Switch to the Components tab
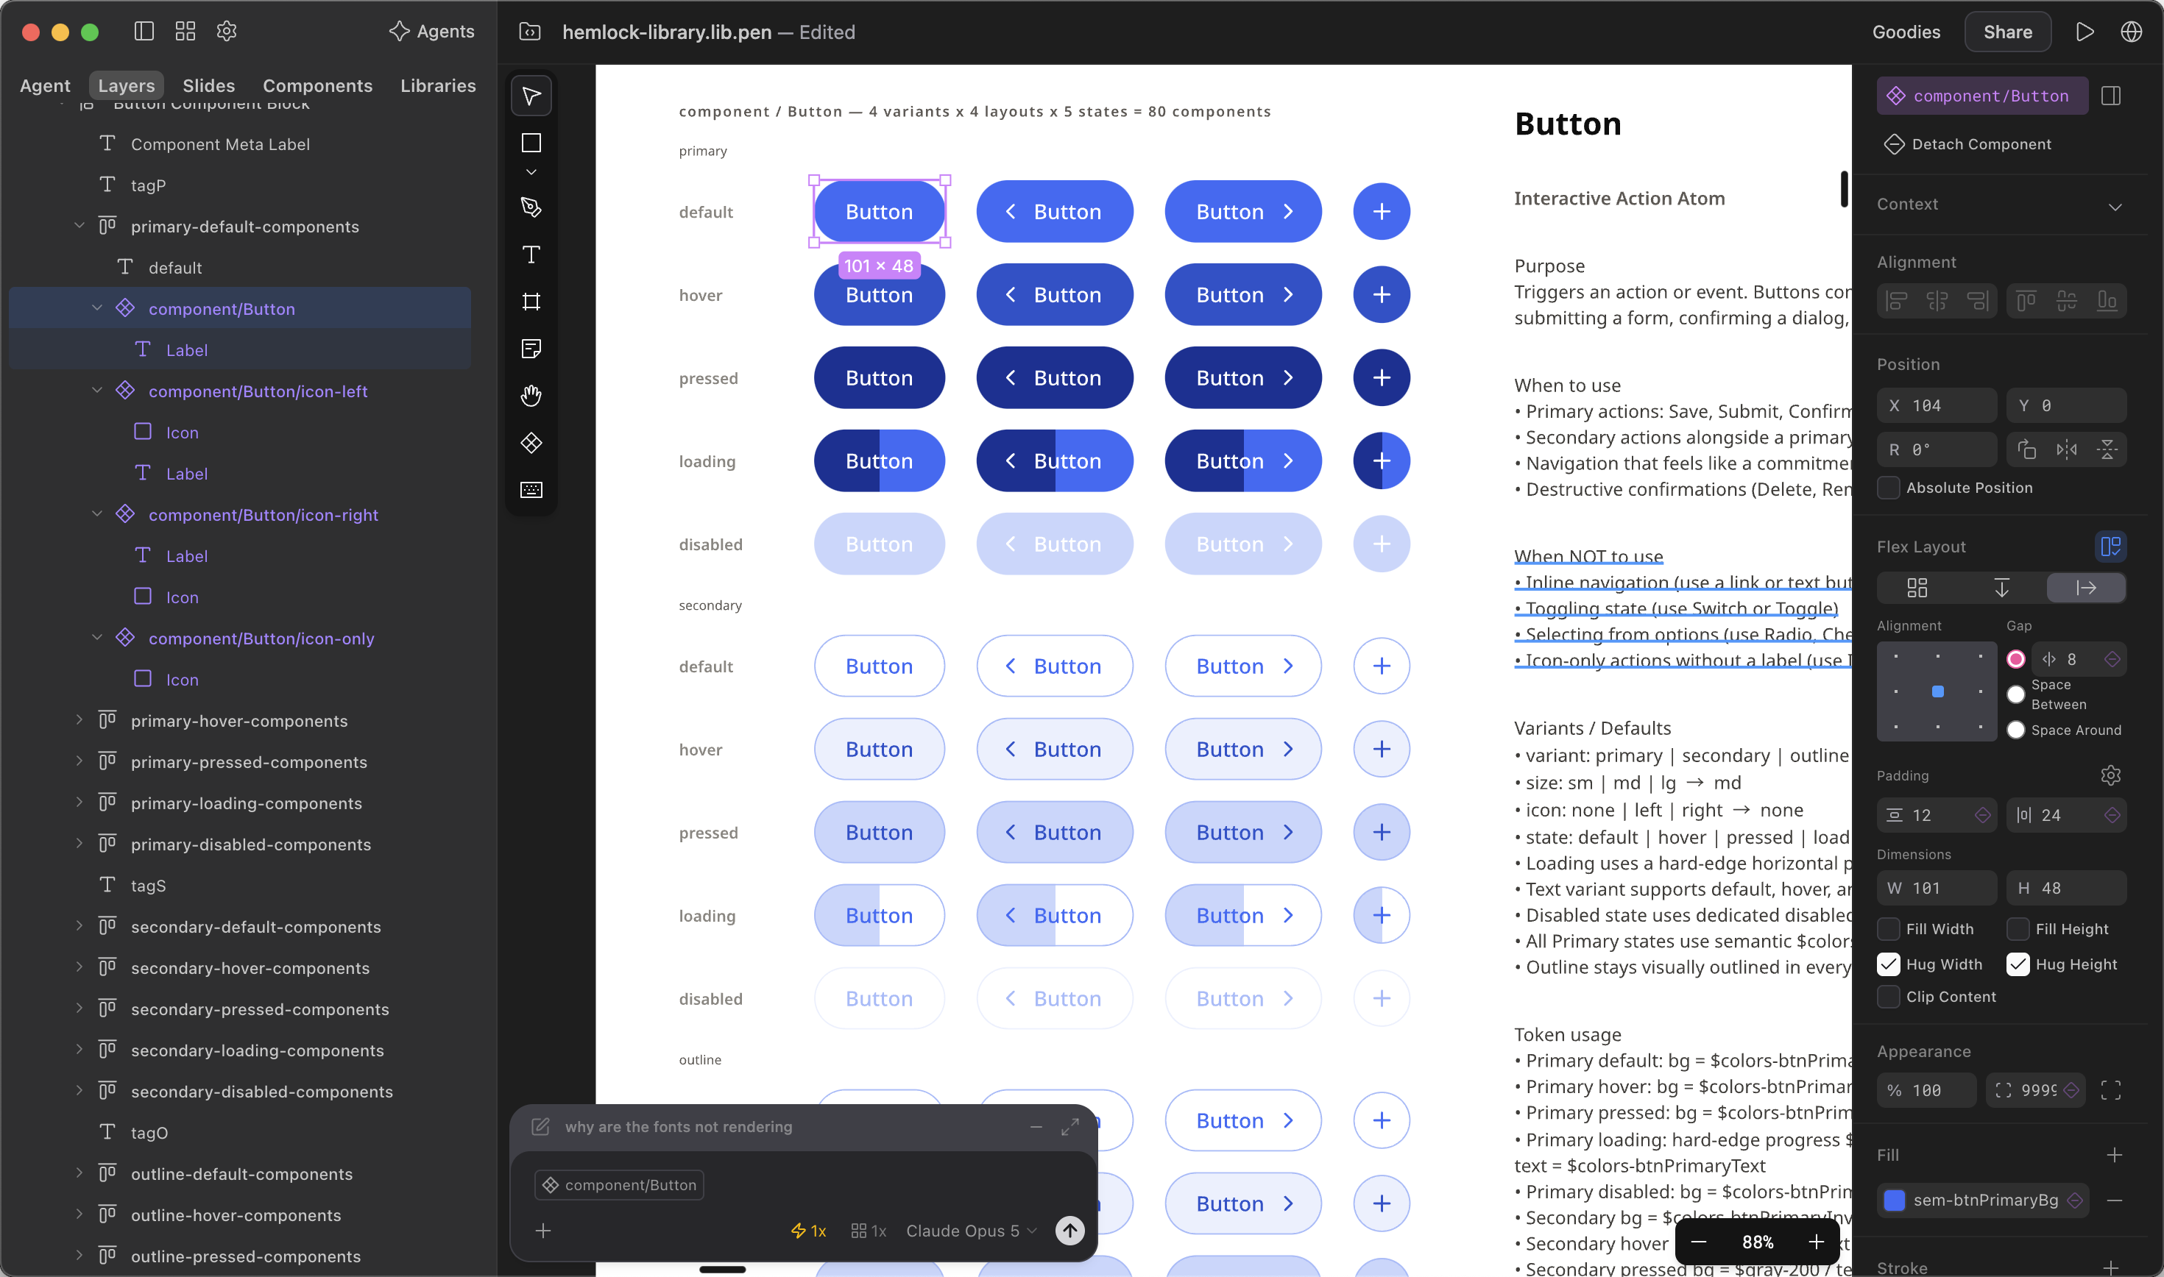This screenshot has width=2164, height=1277. click(318, 85)
